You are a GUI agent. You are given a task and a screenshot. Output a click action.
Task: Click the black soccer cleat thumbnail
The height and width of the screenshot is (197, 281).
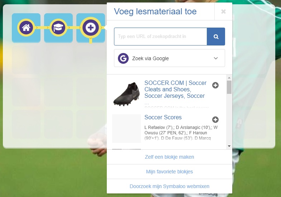click(127, 94)
